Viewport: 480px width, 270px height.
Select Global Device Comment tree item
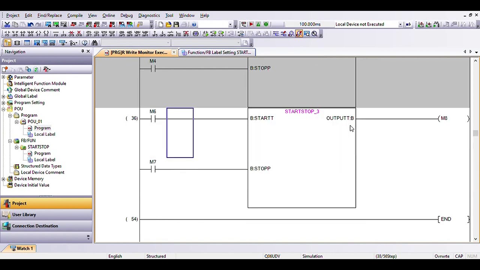(x=37, y=90)
